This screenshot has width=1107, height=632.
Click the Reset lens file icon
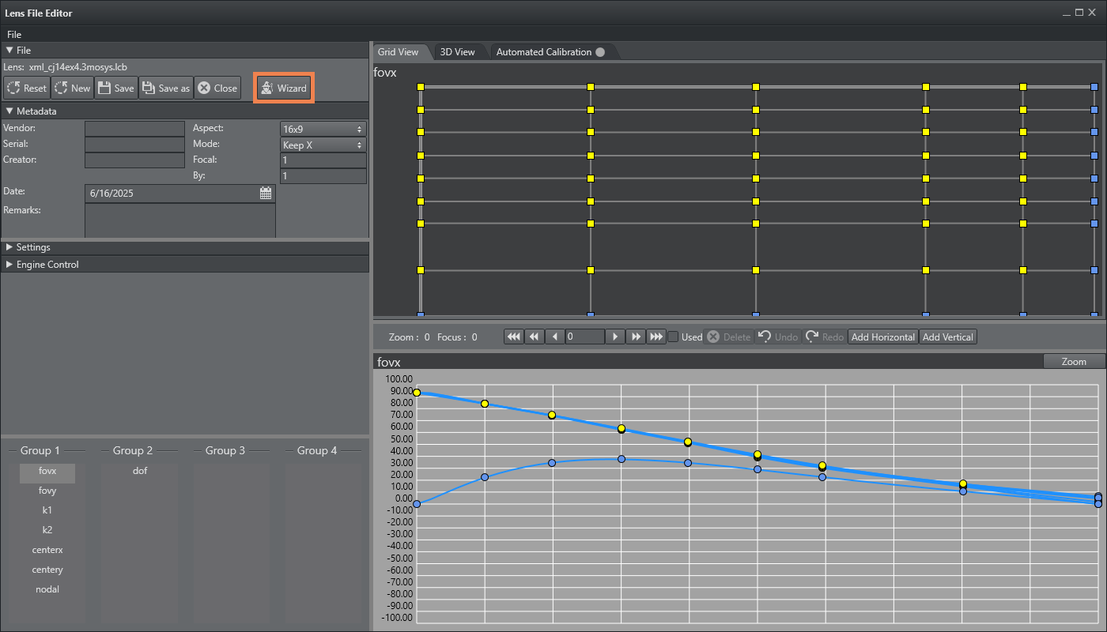[x=13, y=88]
